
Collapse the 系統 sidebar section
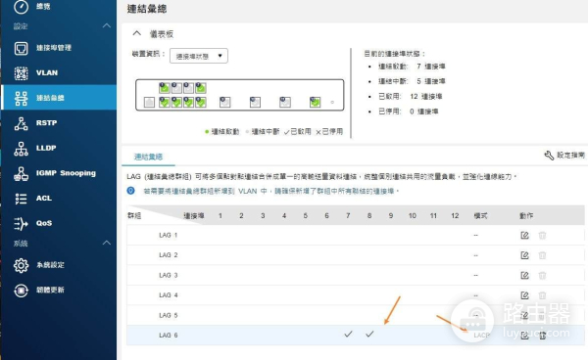coord(107,243)
